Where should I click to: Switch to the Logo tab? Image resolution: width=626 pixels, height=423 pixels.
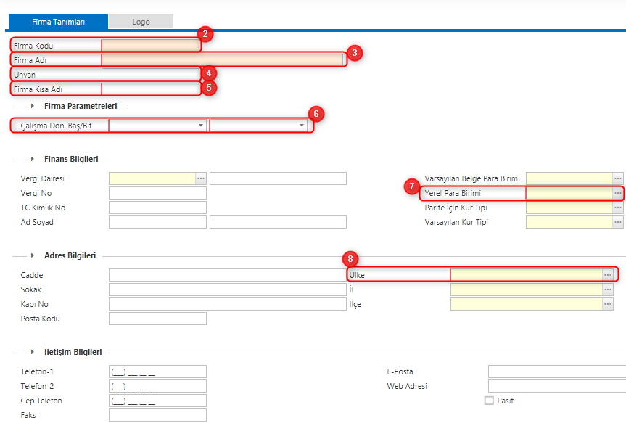click(140, 21)
